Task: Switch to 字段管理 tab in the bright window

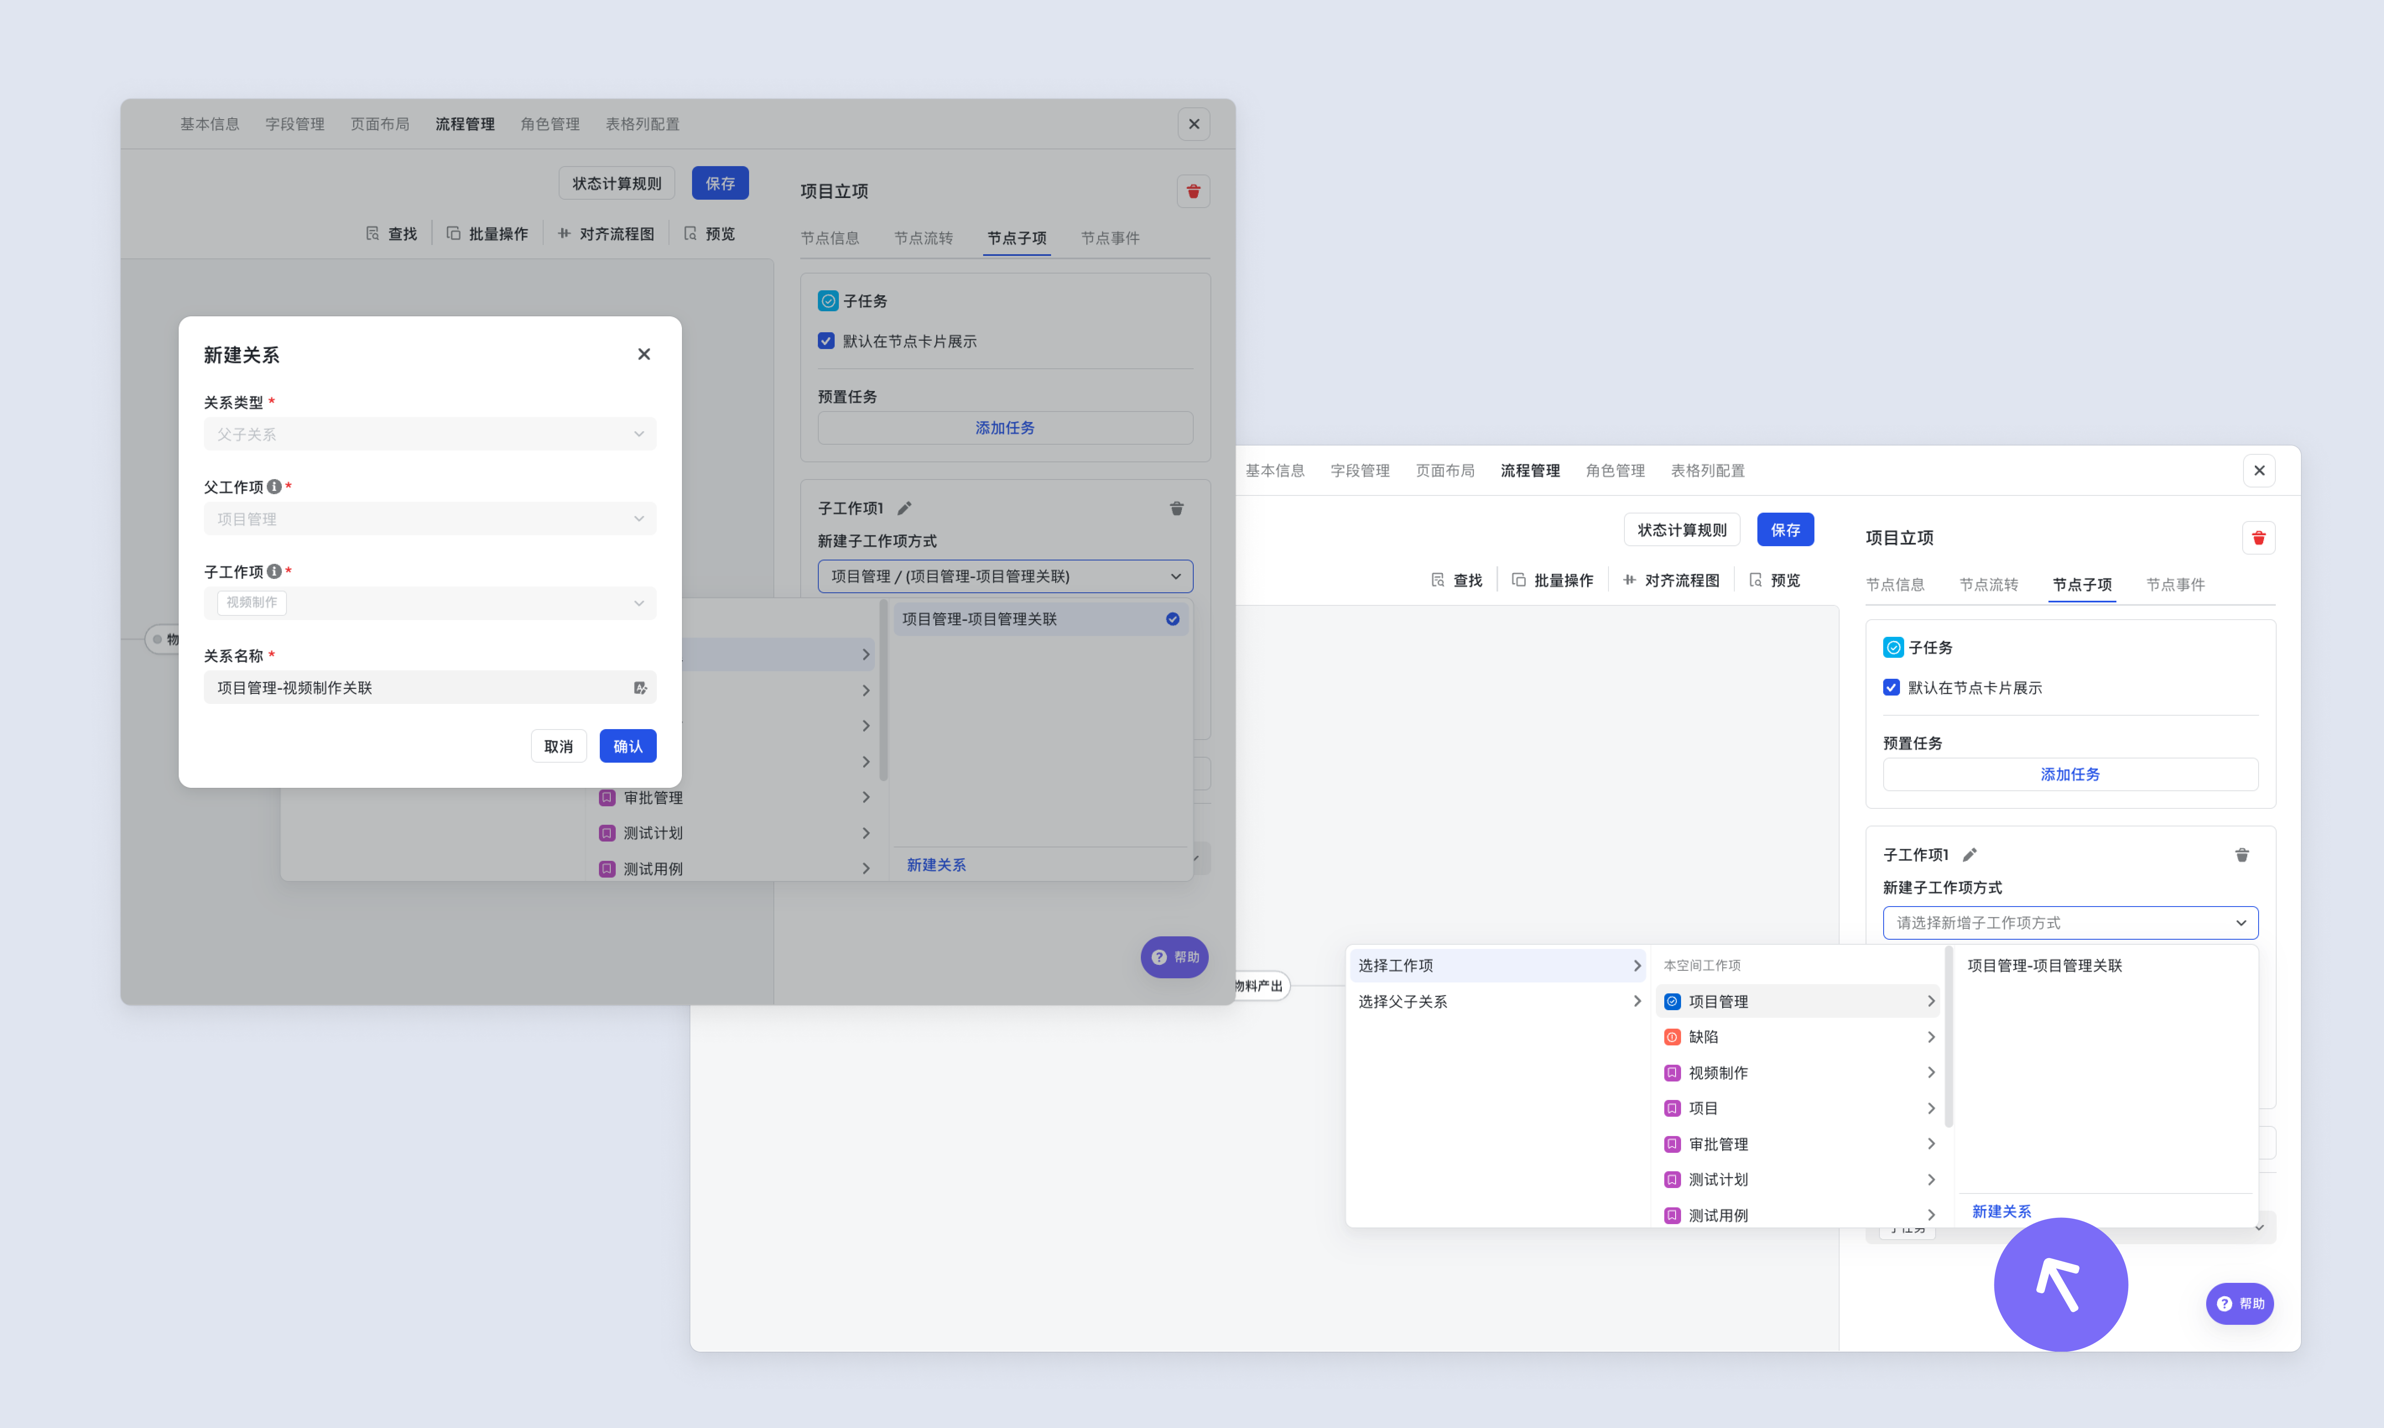Action: point(1359,471)
